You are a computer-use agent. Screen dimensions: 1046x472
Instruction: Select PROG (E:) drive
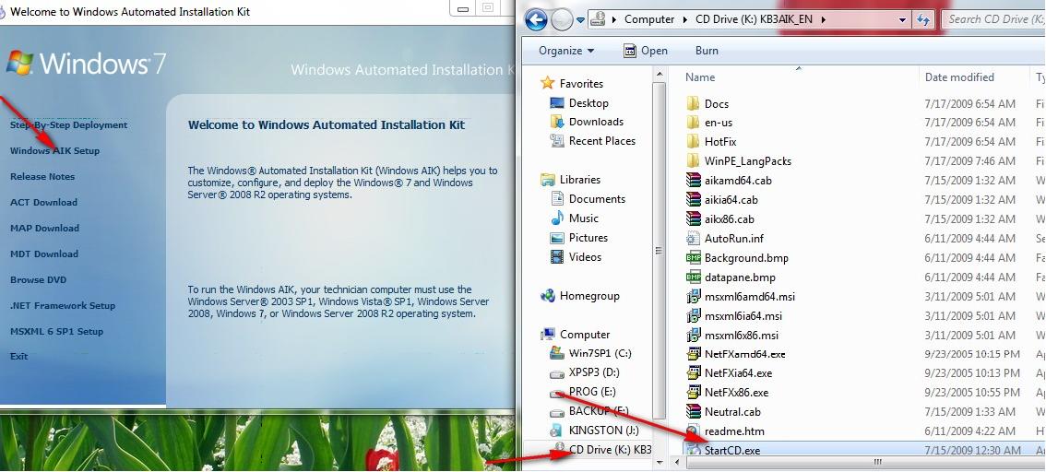[583, 392]
